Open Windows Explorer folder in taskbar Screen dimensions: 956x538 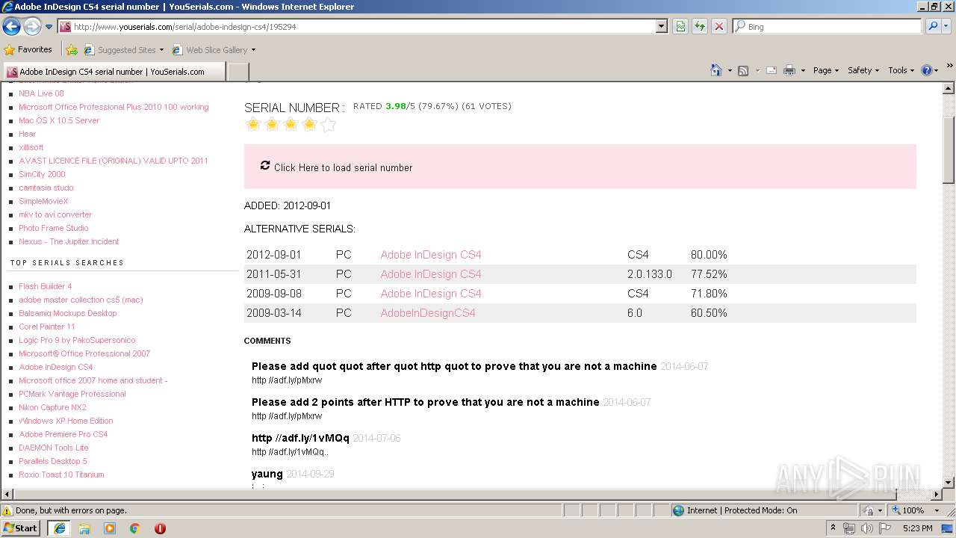coord(84,528)
